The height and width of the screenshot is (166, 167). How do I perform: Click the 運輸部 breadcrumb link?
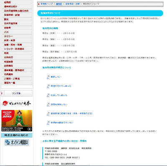click(59, 4)
